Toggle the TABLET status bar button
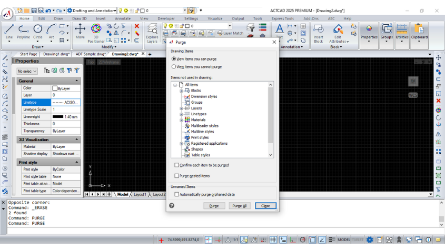 358,240
